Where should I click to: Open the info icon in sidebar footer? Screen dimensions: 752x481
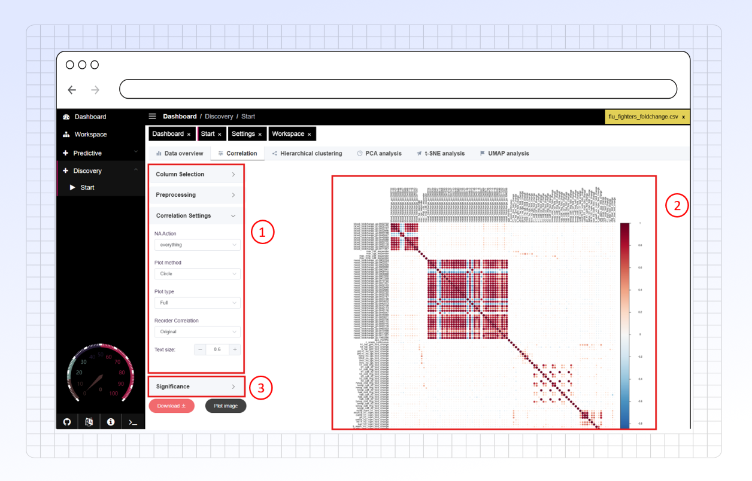coord(111,422)
